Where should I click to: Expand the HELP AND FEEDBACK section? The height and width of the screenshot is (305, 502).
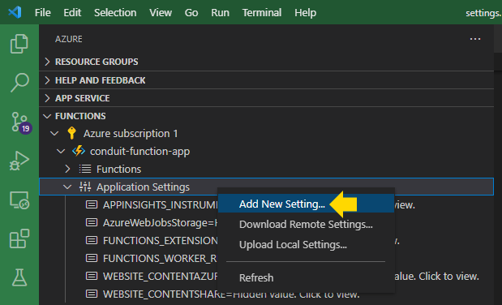[47, 80]
